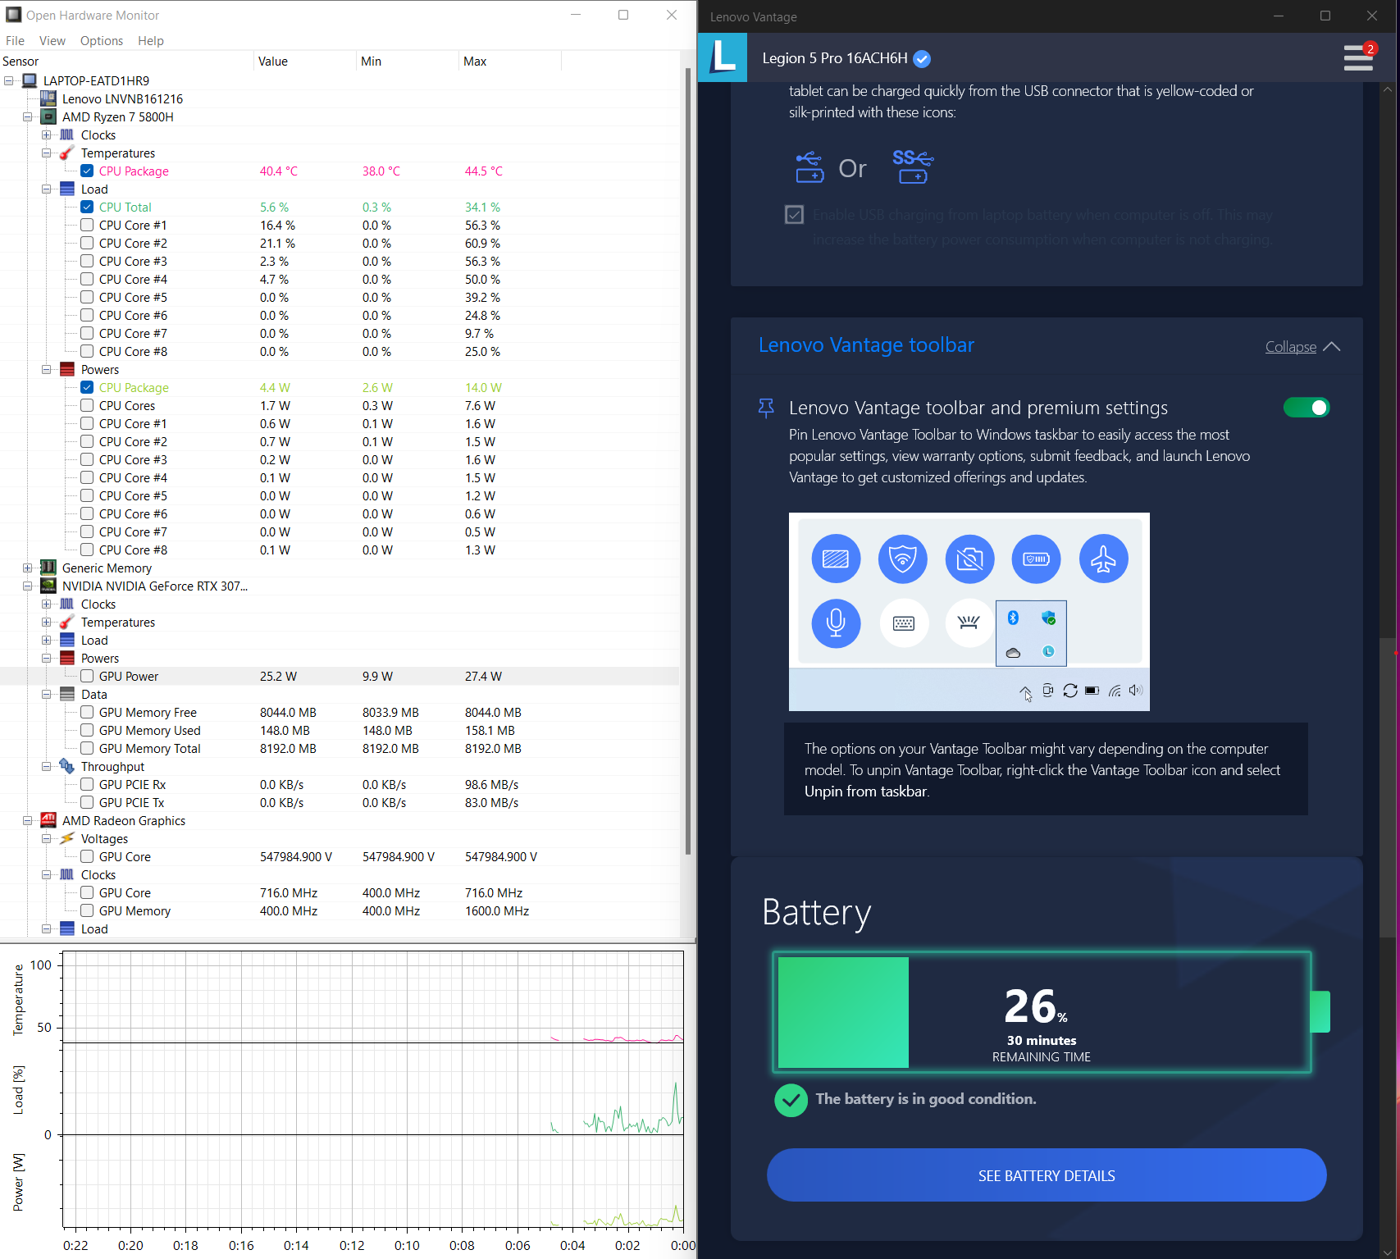Click the Lenovo Vantage vertical scrollbar thumb
Image resolution: width=1400 pixels, height=1259 pixels.
(1388, 787)
